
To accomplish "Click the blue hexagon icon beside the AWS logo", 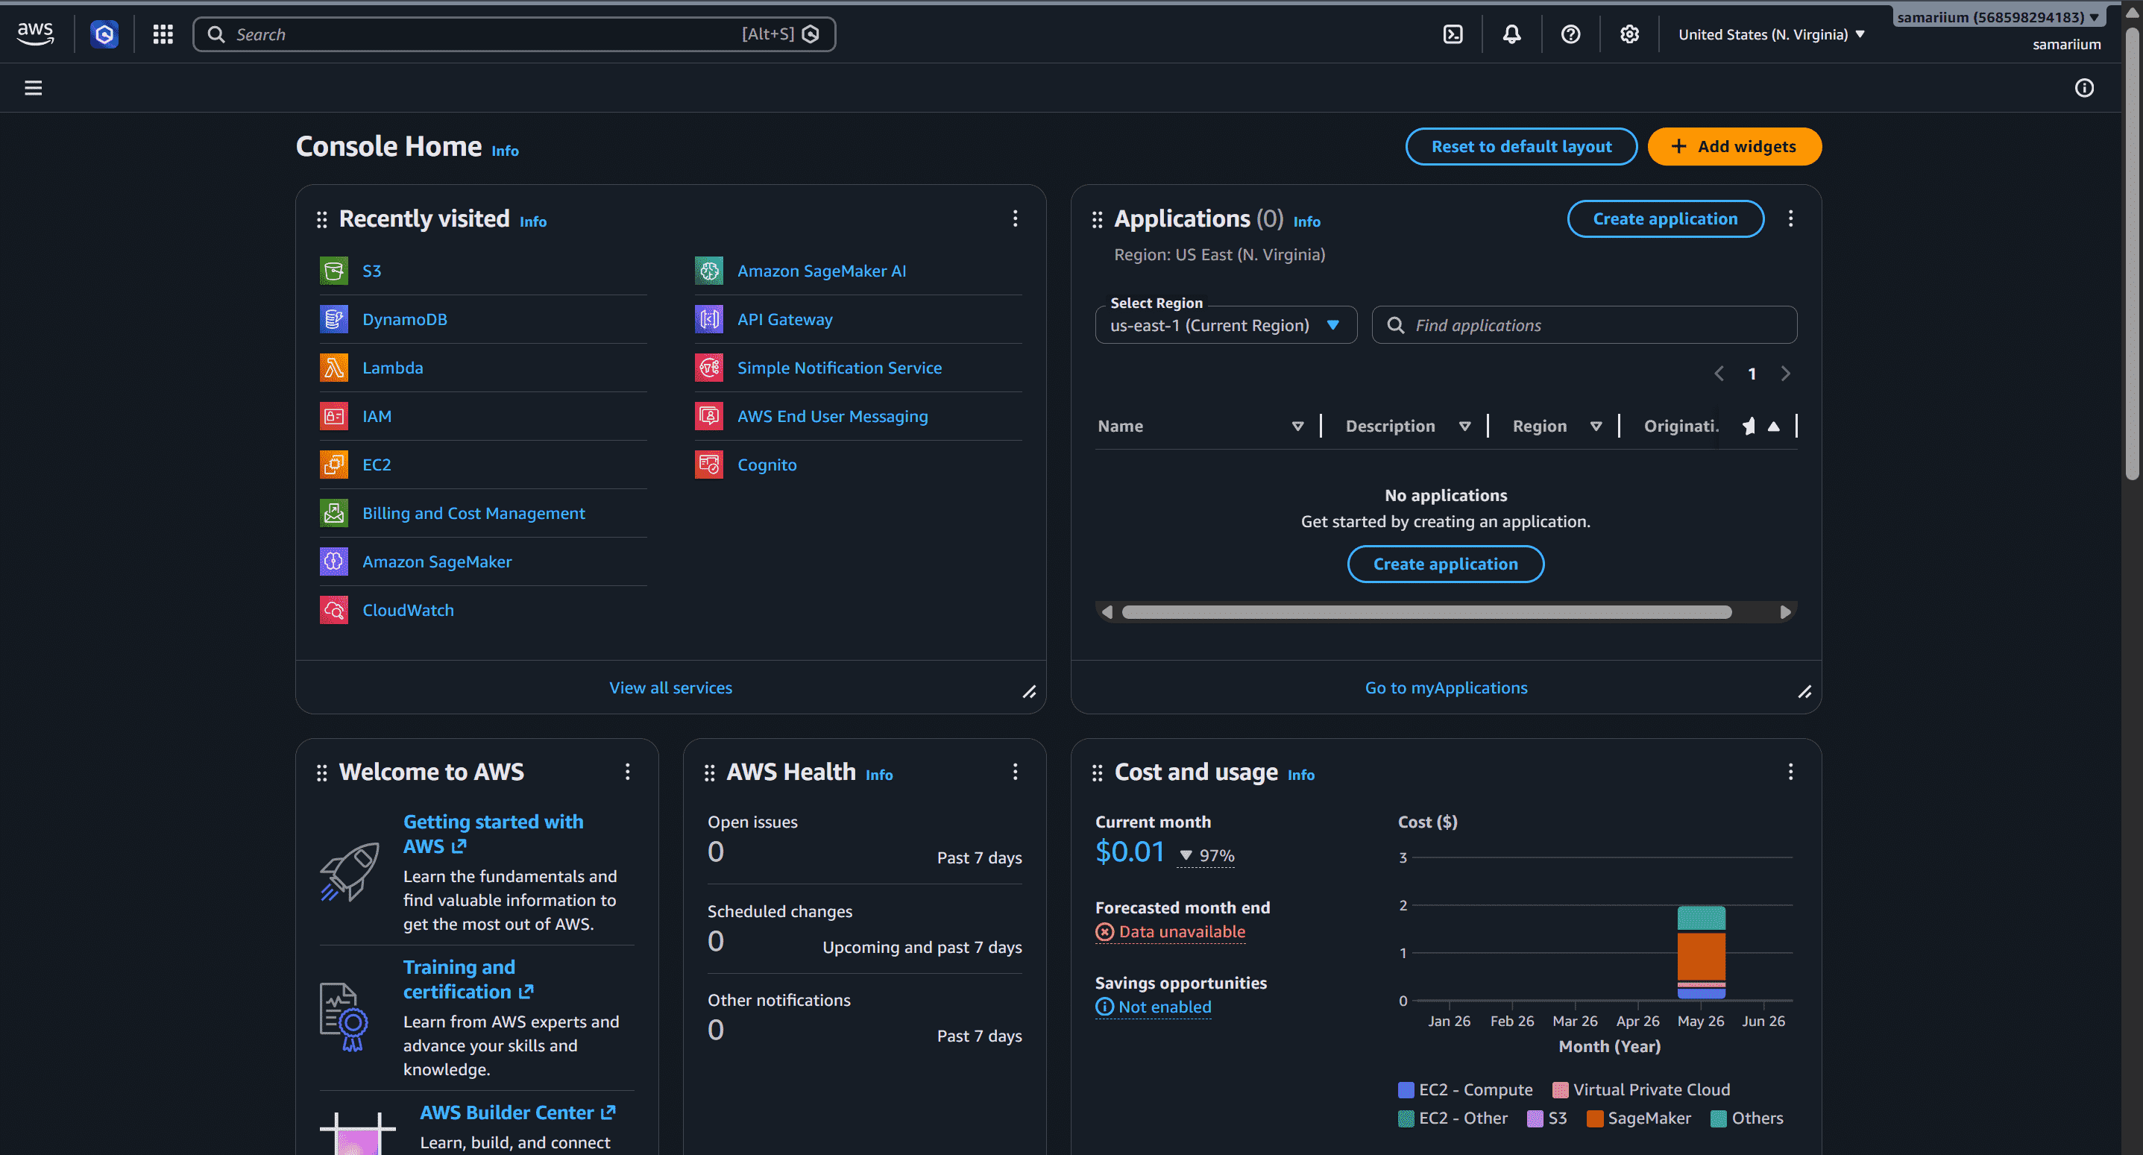I will [x=104, y=34].
